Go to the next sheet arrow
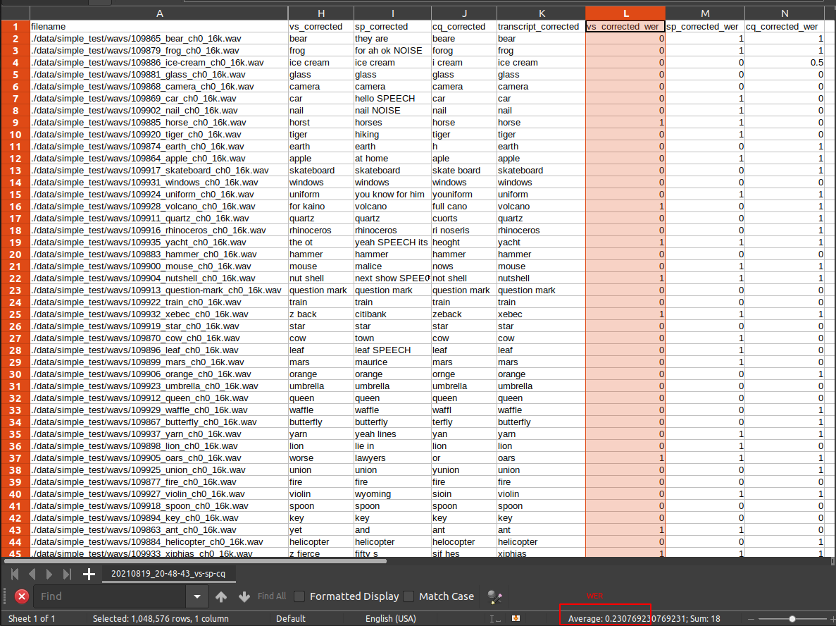This screenshot has height=626, width=836. pyautogui.click(x=49, y=574)
